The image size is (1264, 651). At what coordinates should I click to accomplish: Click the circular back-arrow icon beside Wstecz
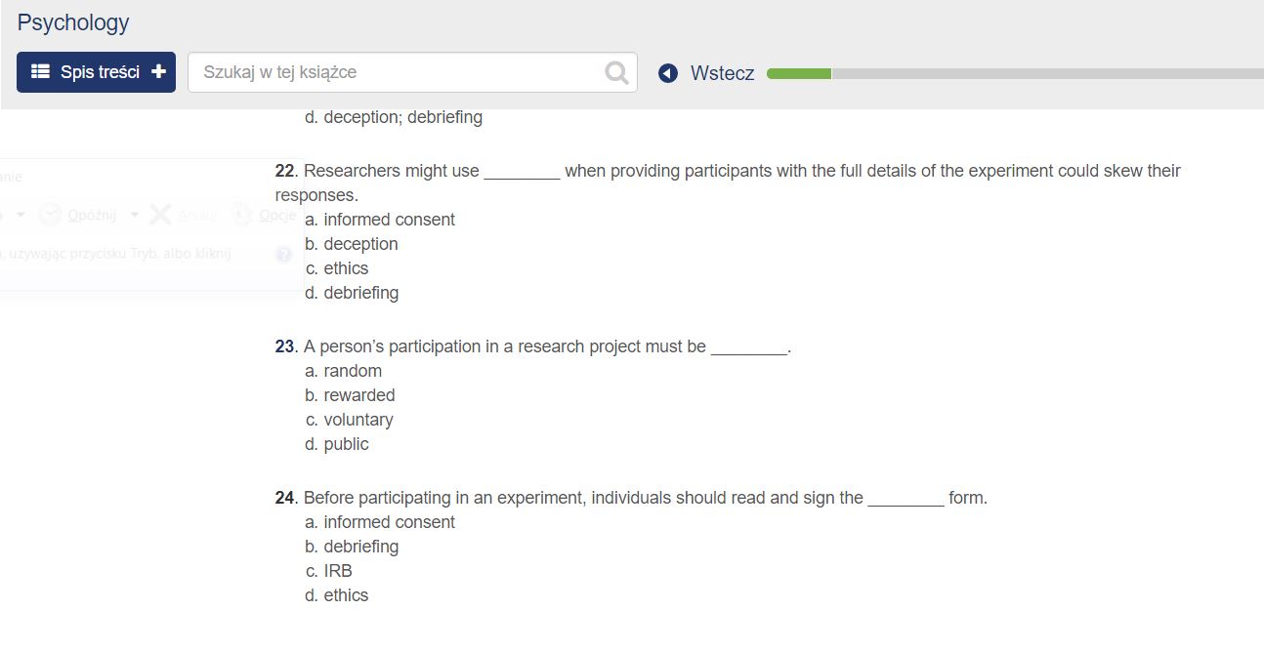(x=666, y=72)
